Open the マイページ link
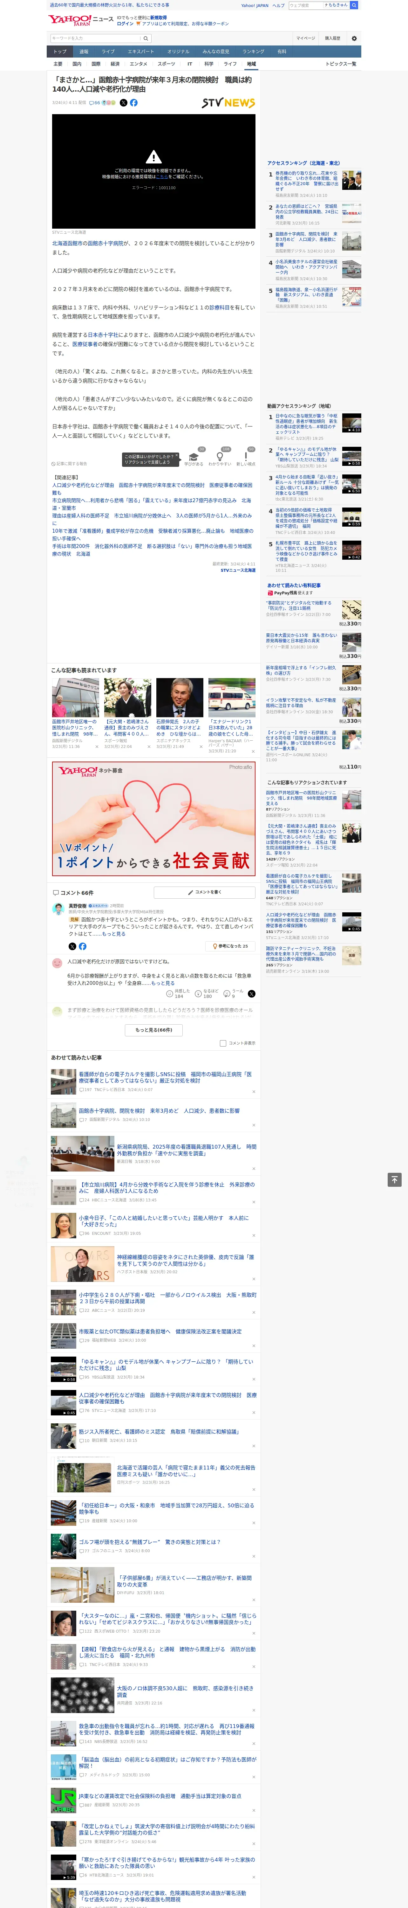Image resolution: width=408 pixels, height=1908 pixels. 305,38
